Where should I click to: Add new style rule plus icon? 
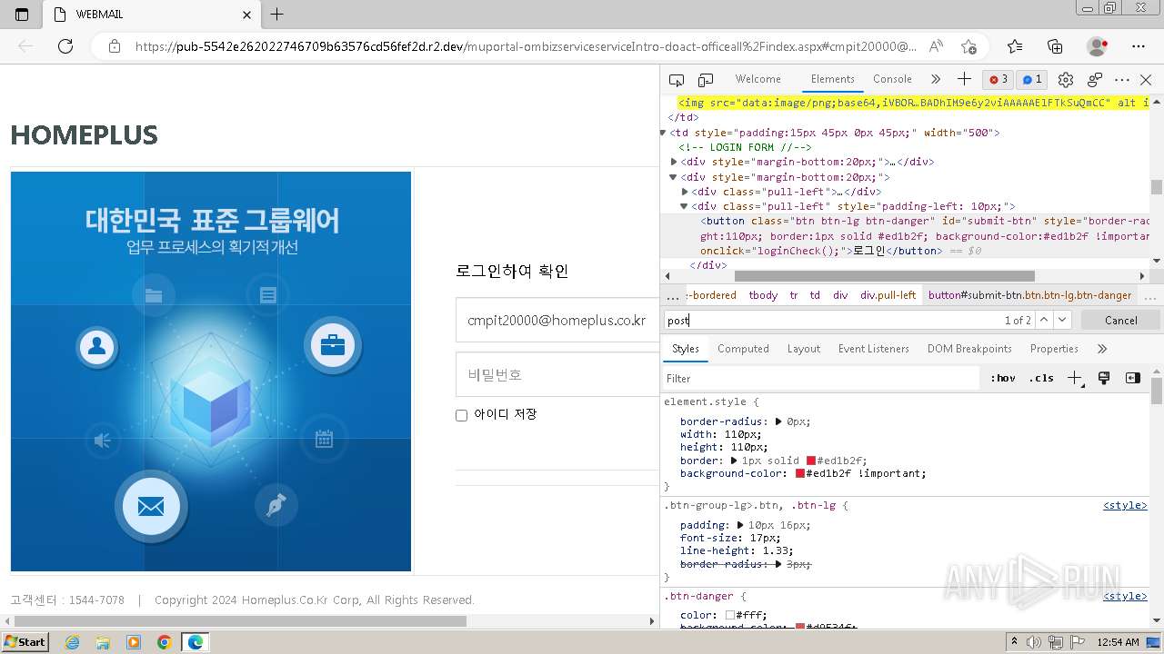point(1075,378)
